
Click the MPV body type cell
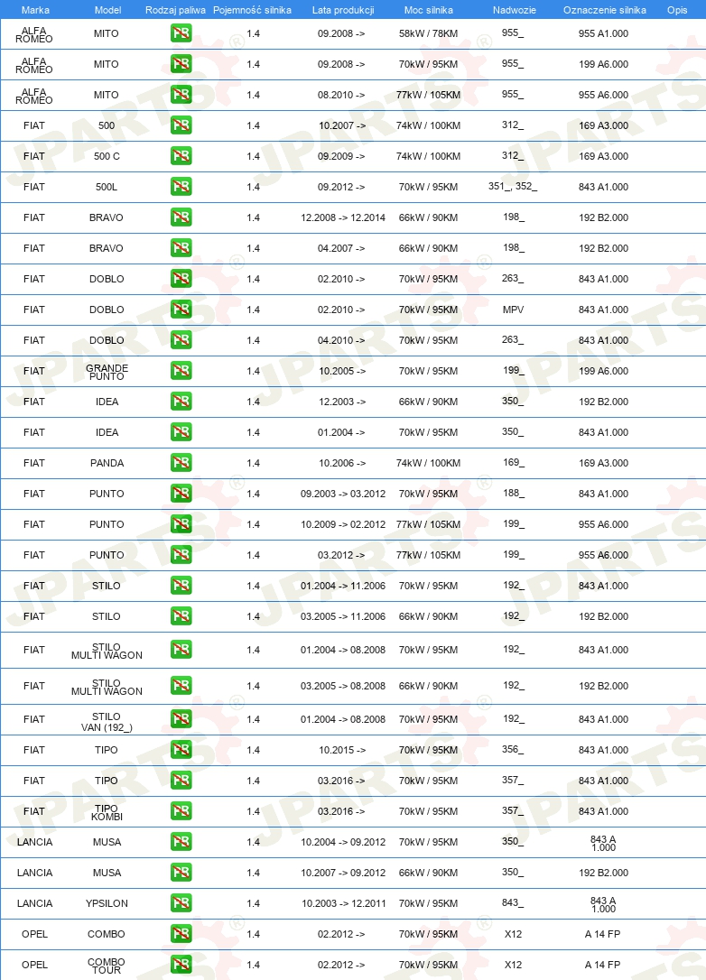point(514,310)
